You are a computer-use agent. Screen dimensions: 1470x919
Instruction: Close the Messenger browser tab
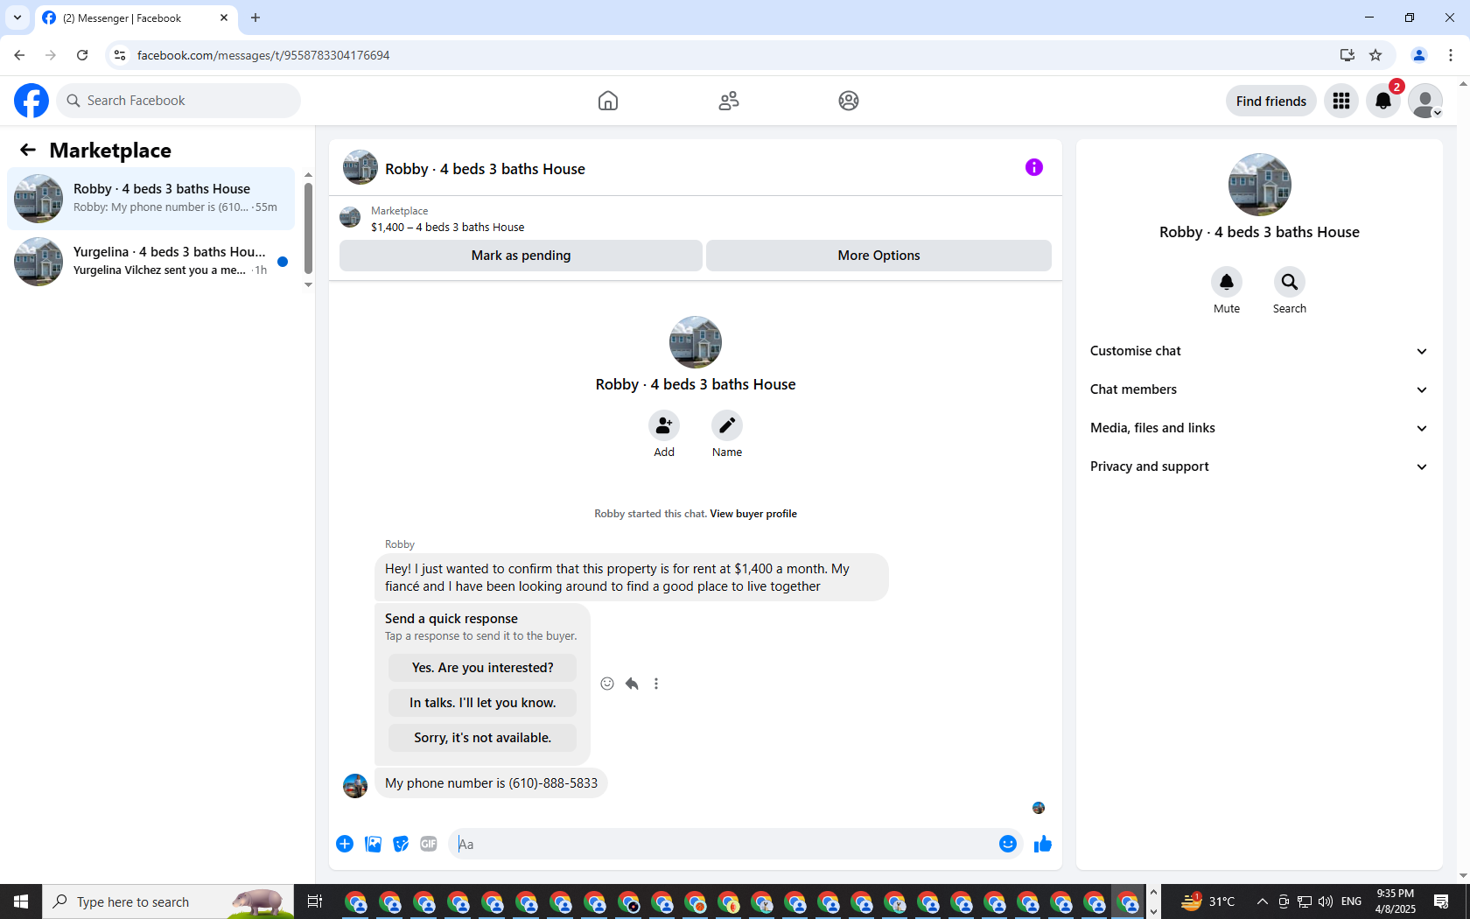pyautogui.click(x=224, y=18)
